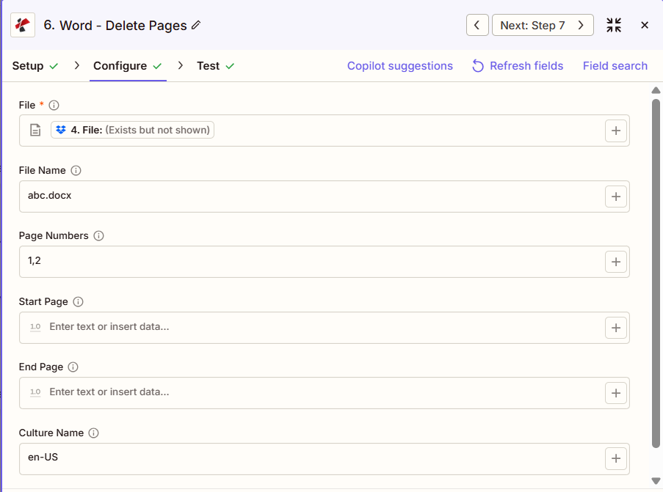Viewport: 663px width, 492px height.
Task: Insert data into File field with plus
Action: click(615, 131)
